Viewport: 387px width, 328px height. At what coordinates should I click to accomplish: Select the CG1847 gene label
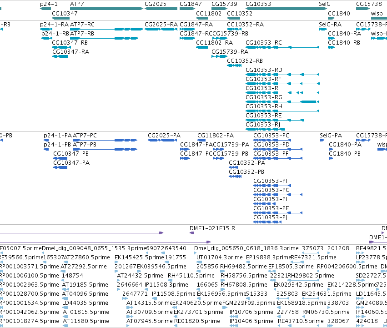coord(191,4)
